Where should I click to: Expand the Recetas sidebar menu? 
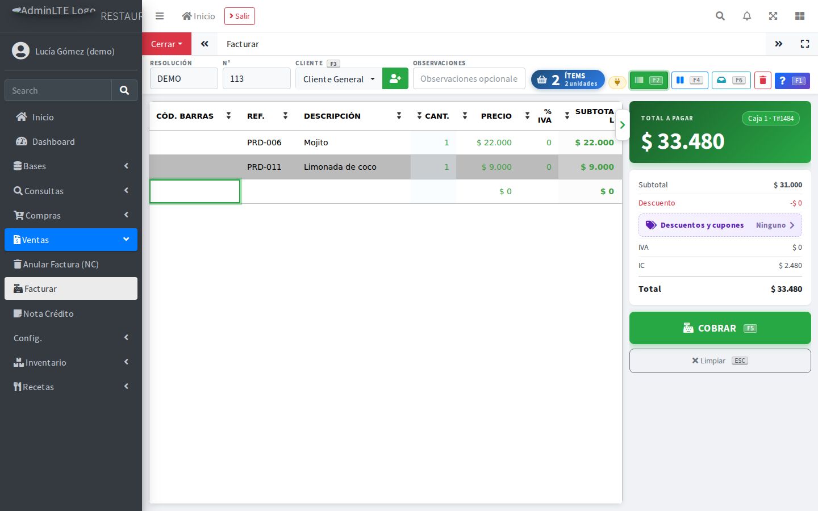pos(71,387)
